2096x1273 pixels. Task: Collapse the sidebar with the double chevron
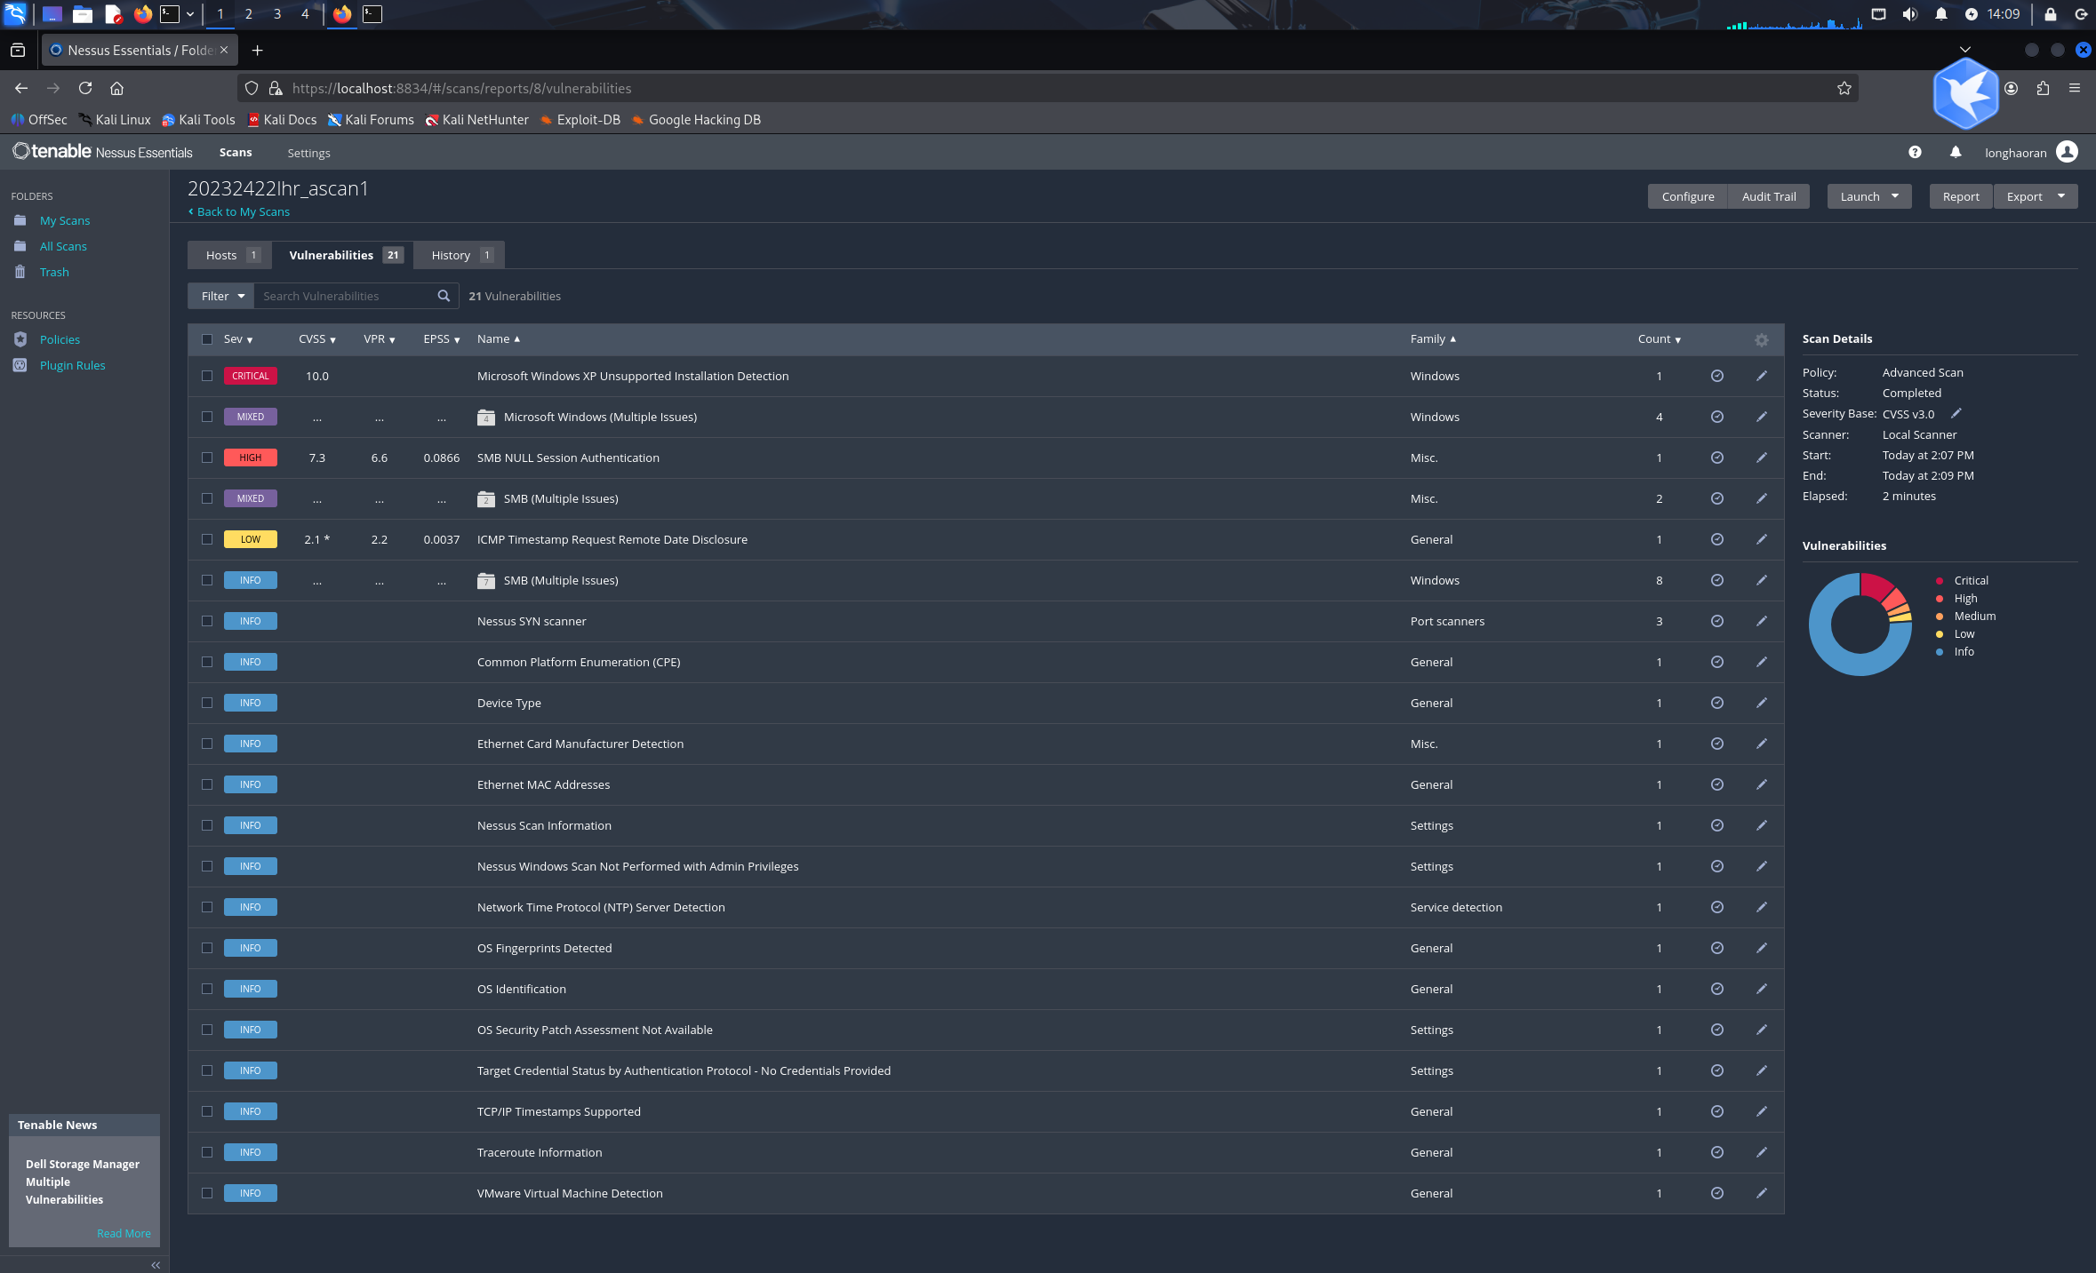[x=156, y=1265]
